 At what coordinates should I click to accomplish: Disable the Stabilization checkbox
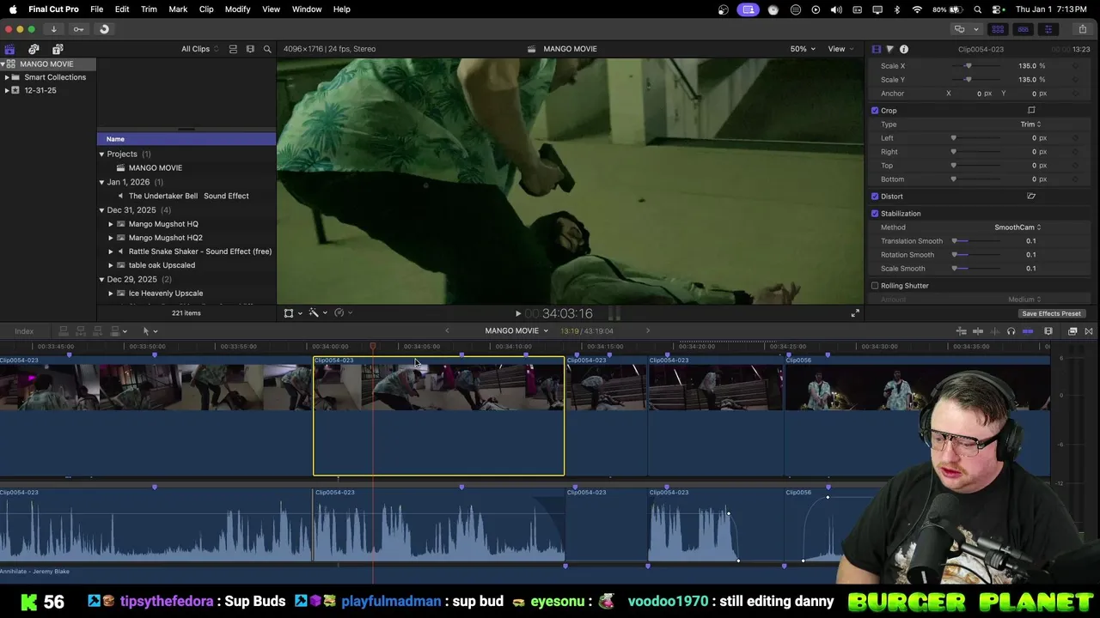[875, 213]
